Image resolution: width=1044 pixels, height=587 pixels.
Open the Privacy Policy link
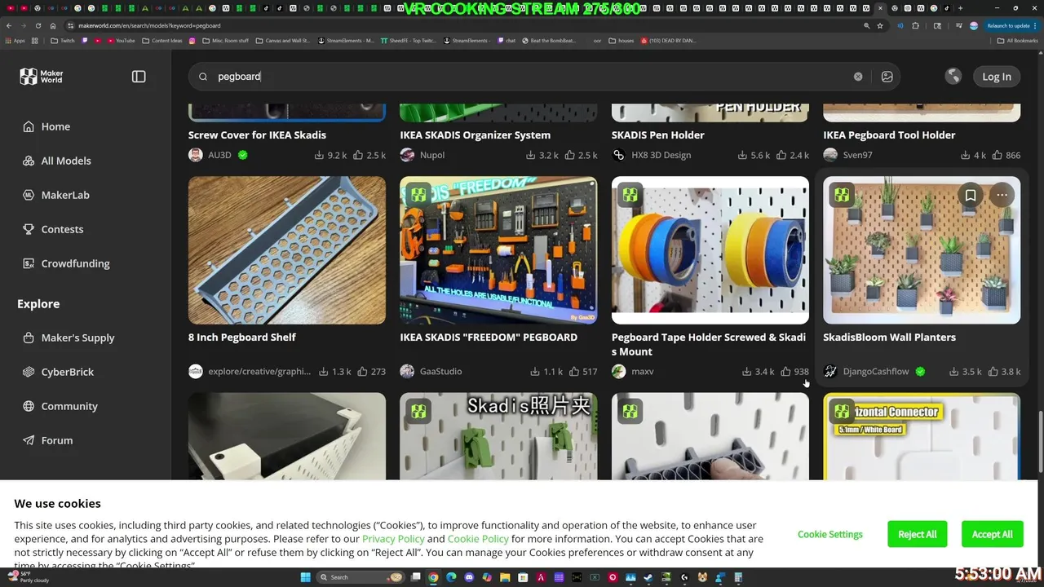[x=393, y=539]
